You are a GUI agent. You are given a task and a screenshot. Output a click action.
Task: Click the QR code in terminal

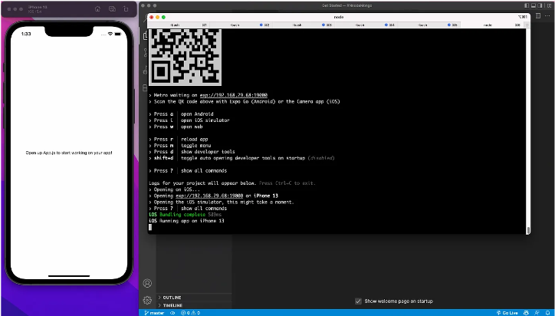click(x=186, y=56)
